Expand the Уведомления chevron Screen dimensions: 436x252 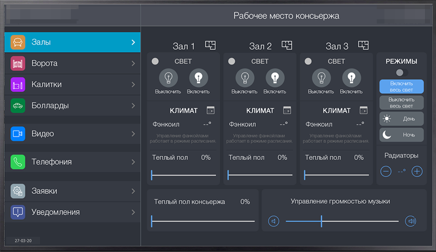tap(133, 212)
